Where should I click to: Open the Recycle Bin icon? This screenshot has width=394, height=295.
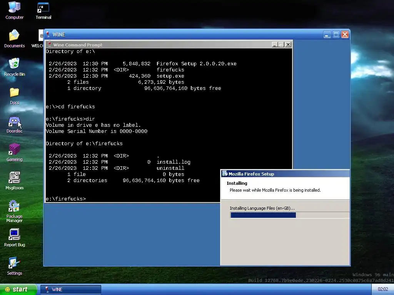pos(14,67)
